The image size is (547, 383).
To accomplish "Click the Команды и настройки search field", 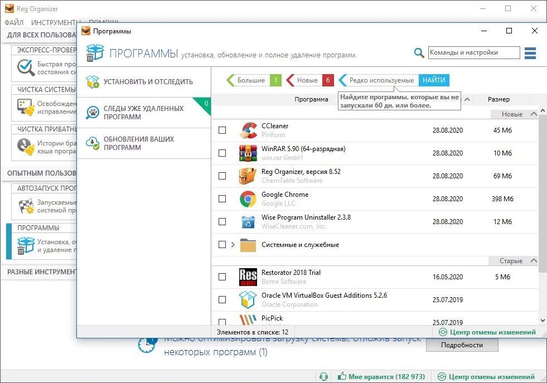I will 474,52.
